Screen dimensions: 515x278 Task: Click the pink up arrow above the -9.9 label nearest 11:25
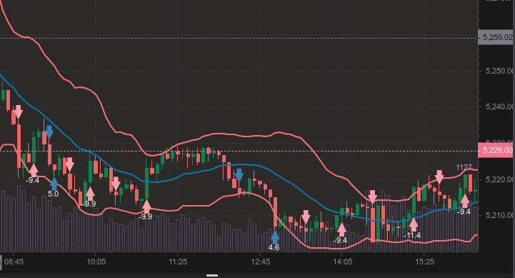click(x=146, y=207)
